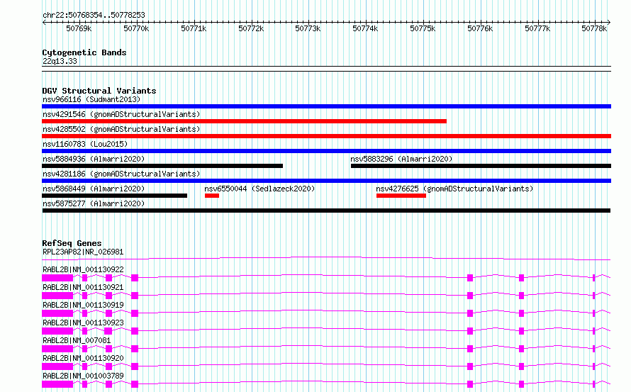Click the 50774k ruler tick label

(x=365, y=28)
